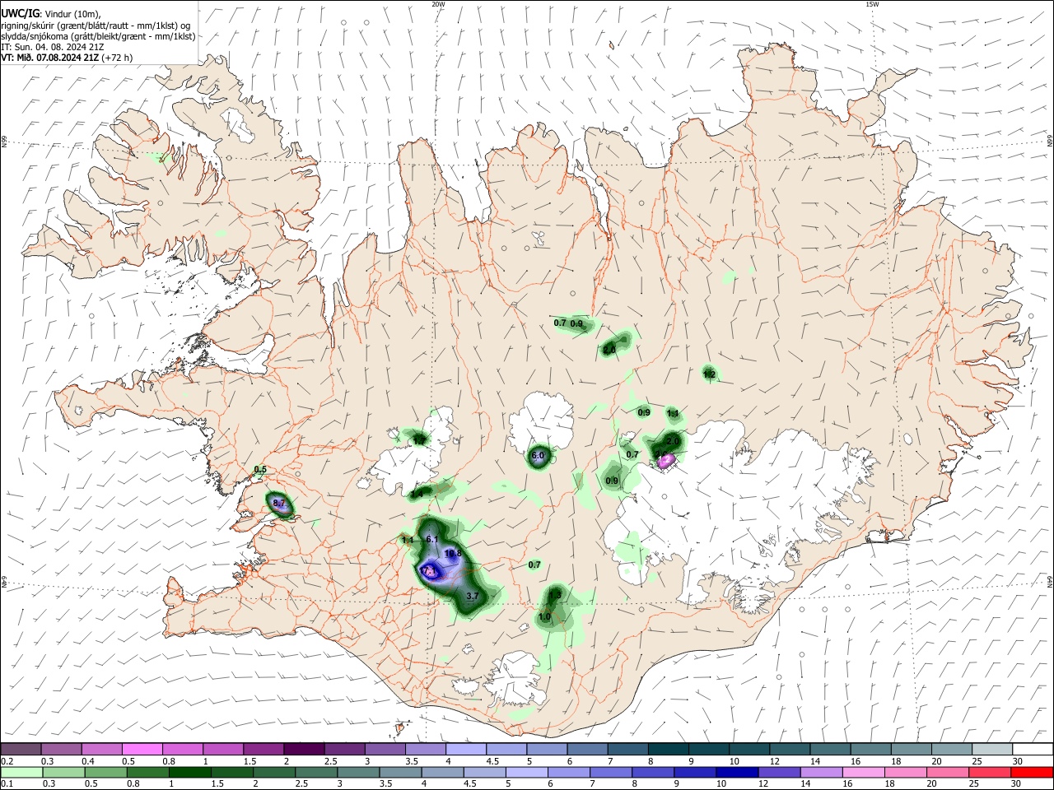The height and width of the screenshot is (790, 1054).
Task: Select bottom legend swatch between 25 and 30
Action: (x=990, y=772)
